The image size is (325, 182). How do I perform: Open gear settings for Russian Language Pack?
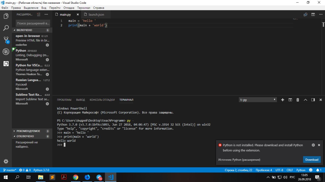47,89
